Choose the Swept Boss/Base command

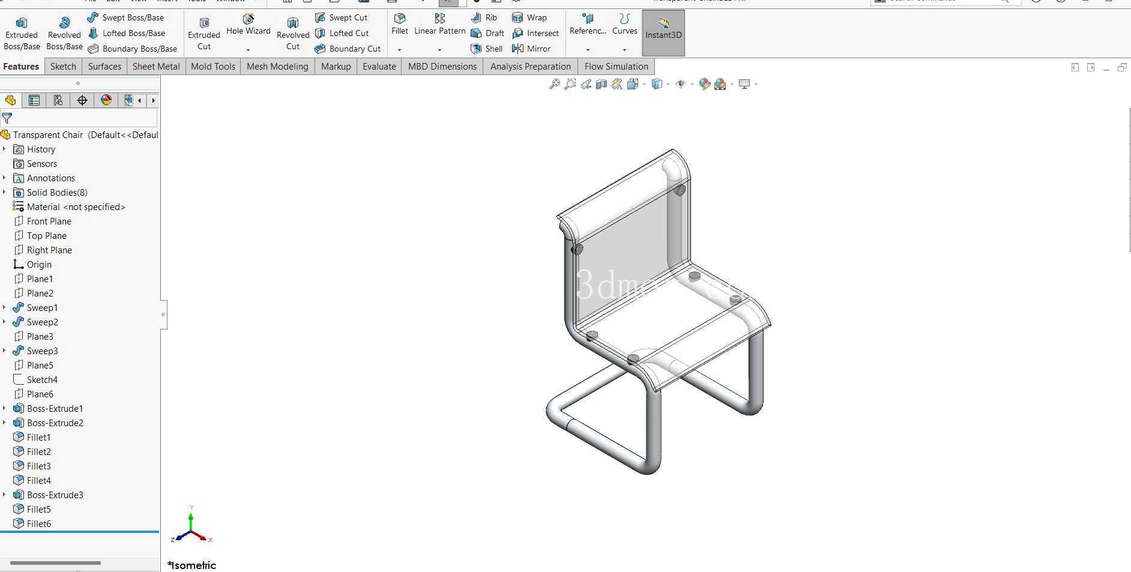125,17
